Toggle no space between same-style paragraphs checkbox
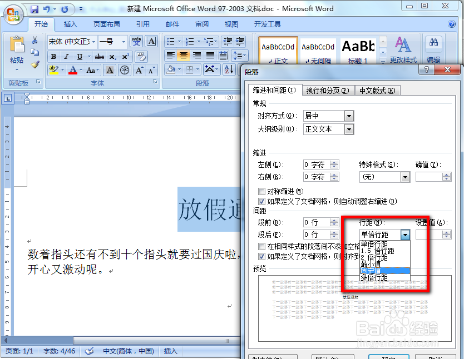Image resolution: width=464 pixels, height=359 pixels. pyautogui.click(x=261, y=246)
